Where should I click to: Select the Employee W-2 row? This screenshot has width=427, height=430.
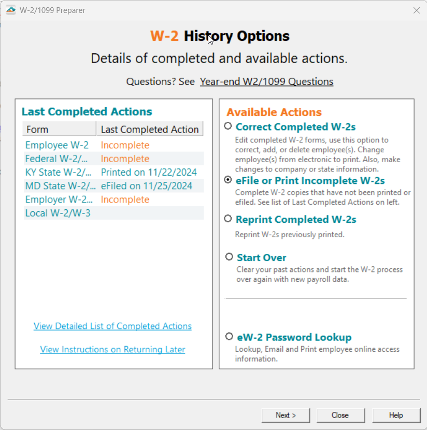57,145
